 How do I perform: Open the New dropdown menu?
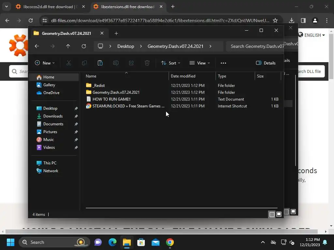pyautogui.click(x=45, y=63)
